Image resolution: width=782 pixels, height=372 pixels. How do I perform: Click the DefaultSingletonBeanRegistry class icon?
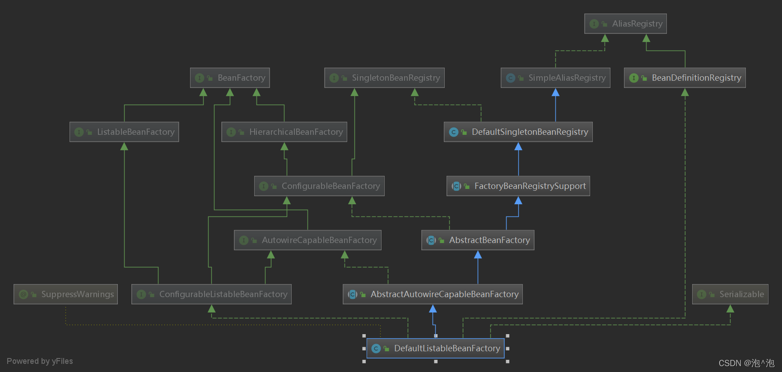454,132
